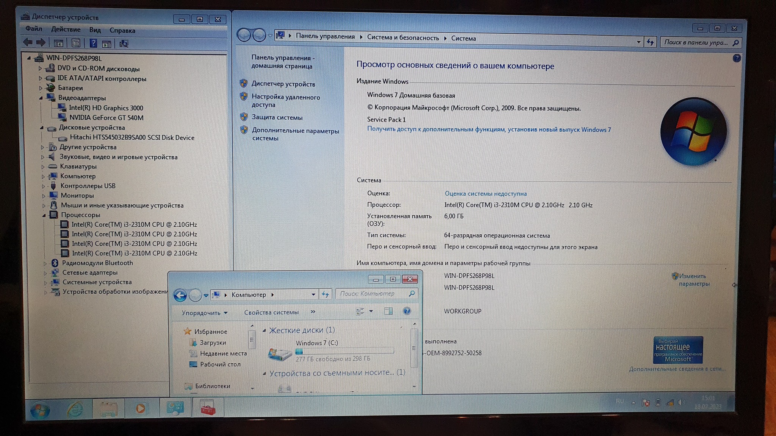Click scan for hardware changes toolbar icon

(x=124, y=44)
